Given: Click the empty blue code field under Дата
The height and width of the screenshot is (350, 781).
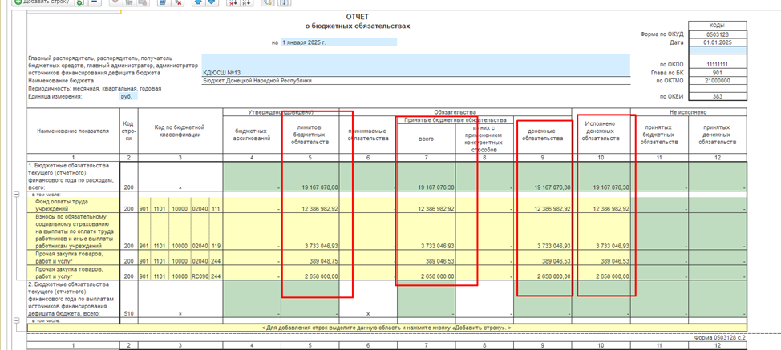Looking at the screenshot, I should [x=717, y=50].
